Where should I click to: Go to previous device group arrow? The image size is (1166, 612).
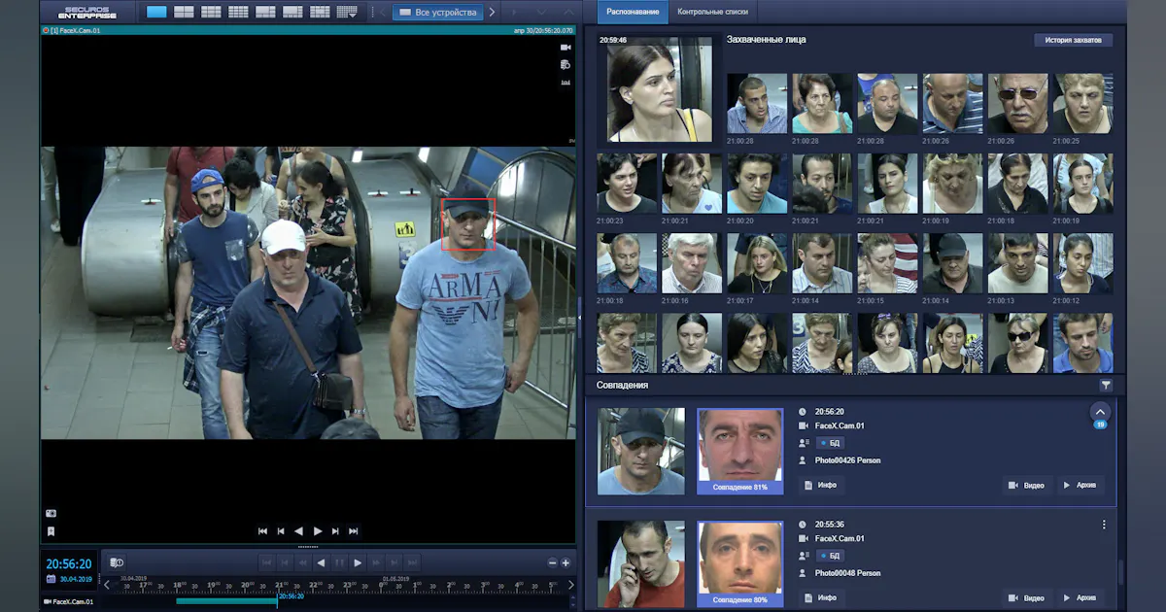coord(383,12)
